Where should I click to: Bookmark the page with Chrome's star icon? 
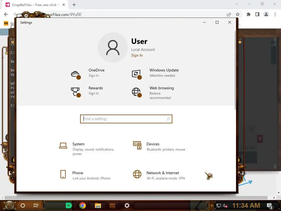[x=237, y=14]
